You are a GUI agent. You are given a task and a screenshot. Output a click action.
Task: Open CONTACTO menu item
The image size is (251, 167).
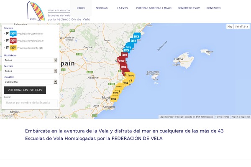point(213,8)
